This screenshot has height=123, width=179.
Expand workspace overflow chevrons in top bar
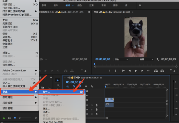(140, 5)
